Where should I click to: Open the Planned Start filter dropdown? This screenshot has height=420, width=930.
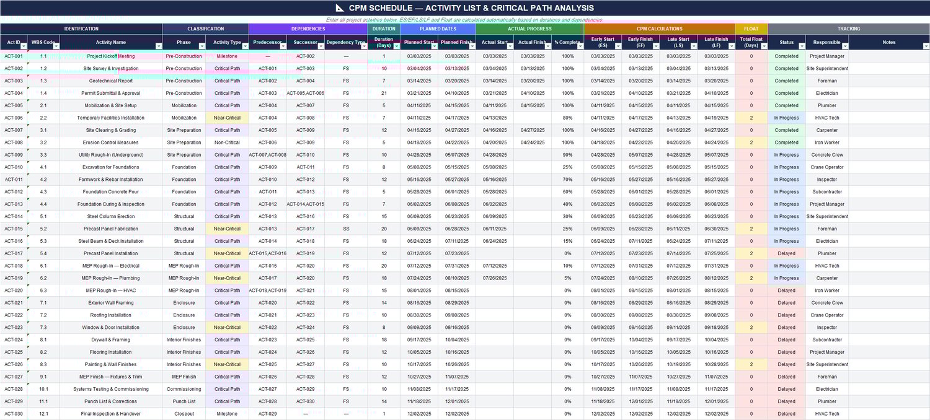pyautogui.click(x=434, y=46)
